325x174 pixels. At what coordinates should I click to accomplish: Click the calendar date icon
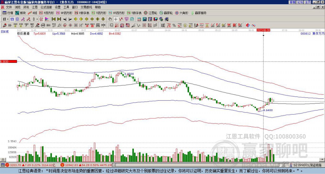point(139,19)
